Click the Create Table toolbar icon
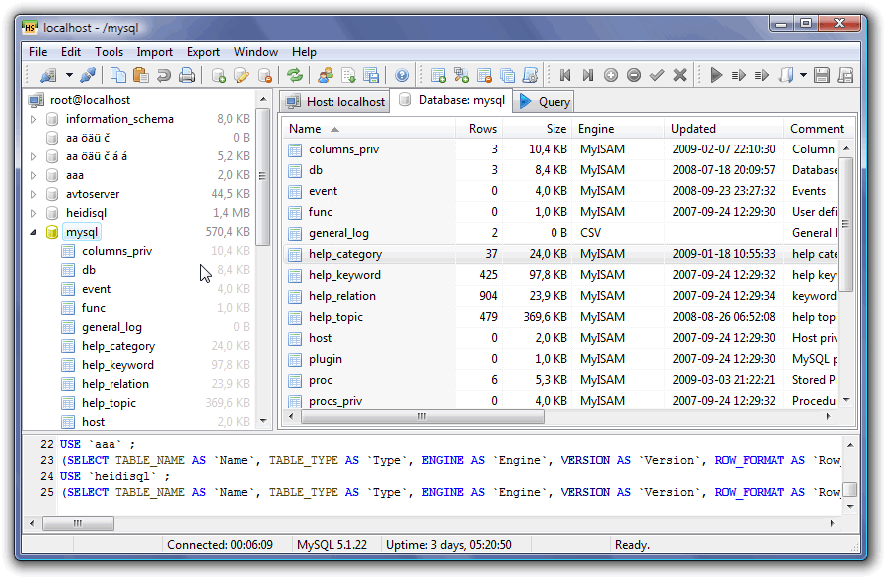886x579 pixels. (x=438, y=75)
